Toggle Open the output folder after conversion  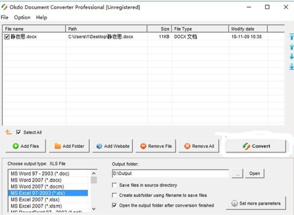114,205
